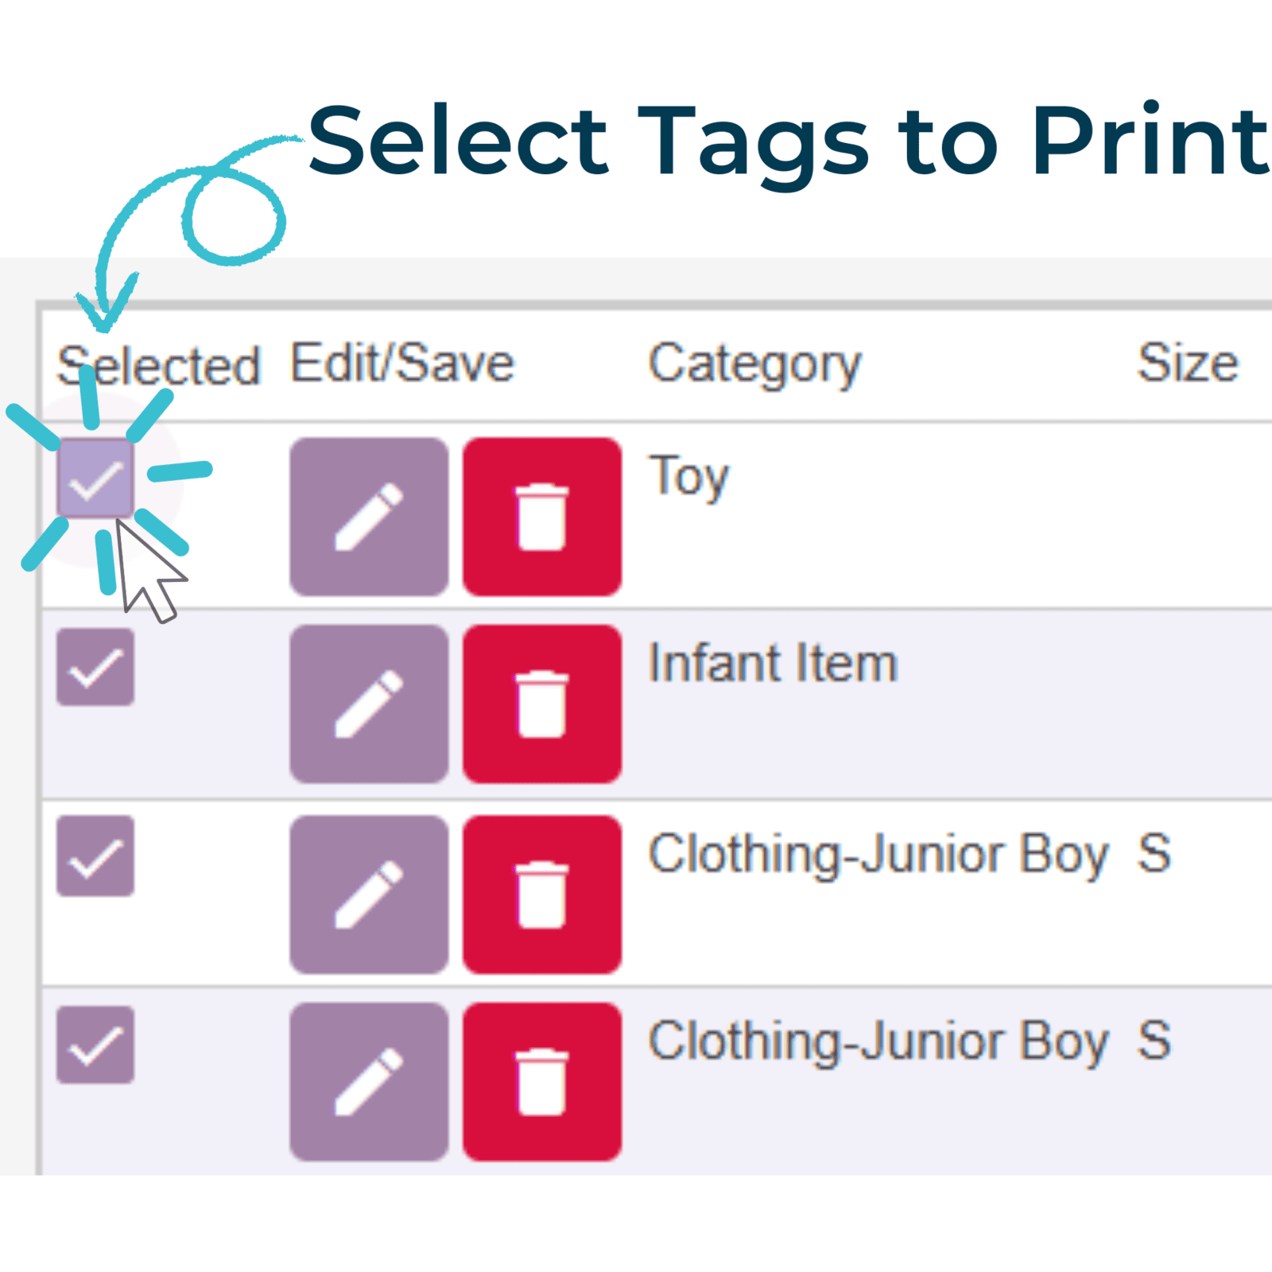
Task: Click the Select Tags to Print heading
Action: (x=789, y=143)
